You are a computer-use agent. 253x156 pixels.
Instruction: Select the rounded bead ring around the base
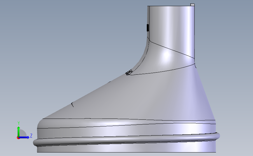(127, 140)
